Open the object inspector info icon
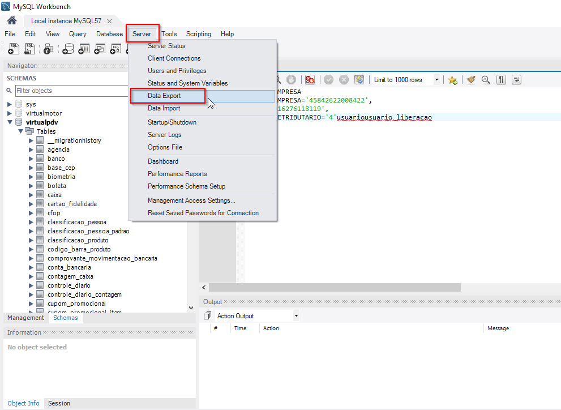The image size is (561, 410). tap(48, 49)
